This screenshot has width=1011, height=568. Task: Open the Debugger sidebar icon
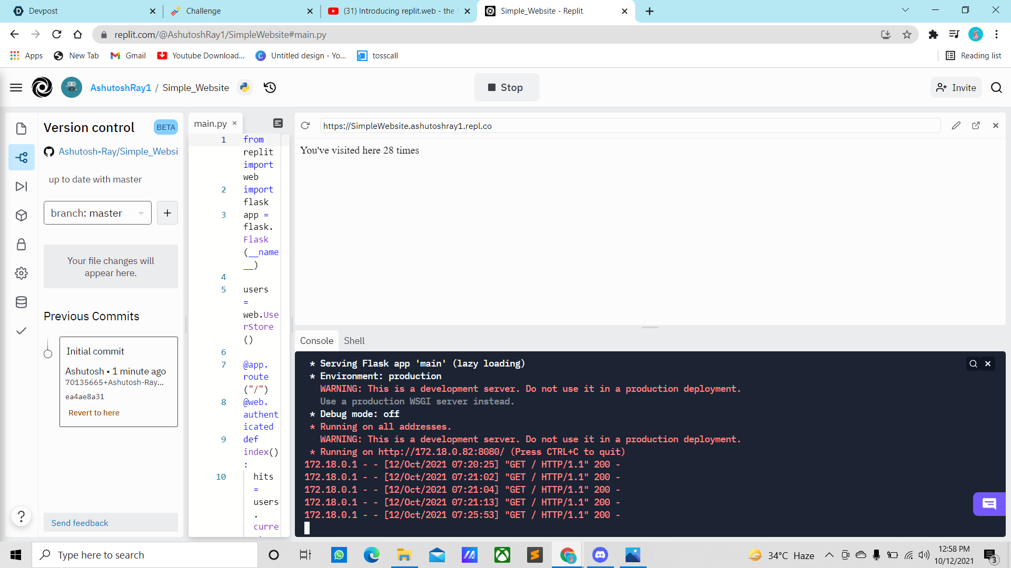21,186
